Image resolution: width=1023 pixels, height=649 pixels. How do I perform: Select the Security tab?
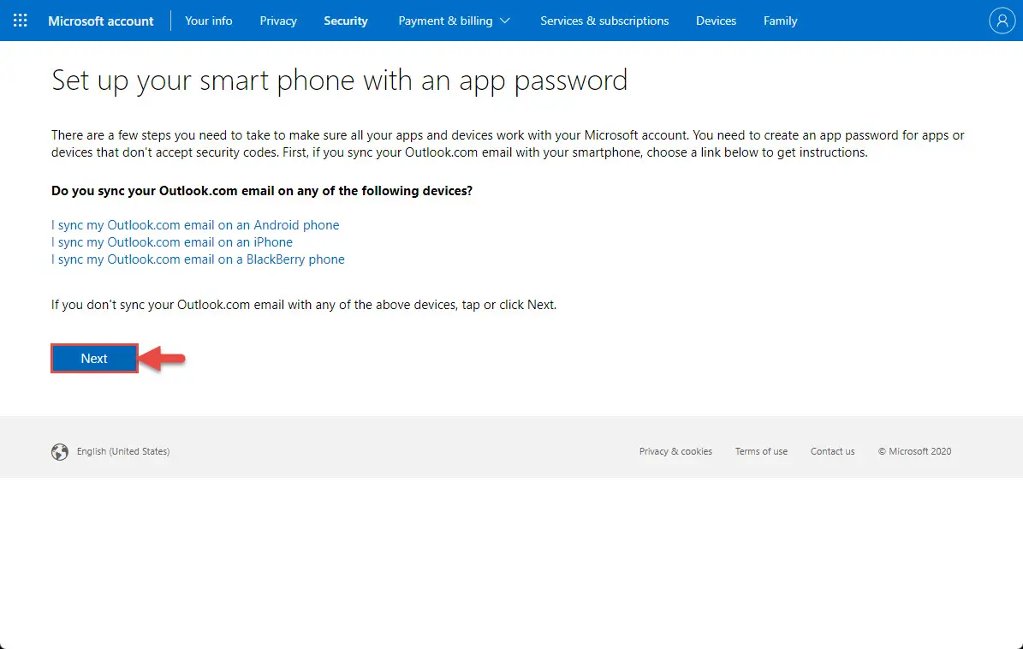[346, 21]
